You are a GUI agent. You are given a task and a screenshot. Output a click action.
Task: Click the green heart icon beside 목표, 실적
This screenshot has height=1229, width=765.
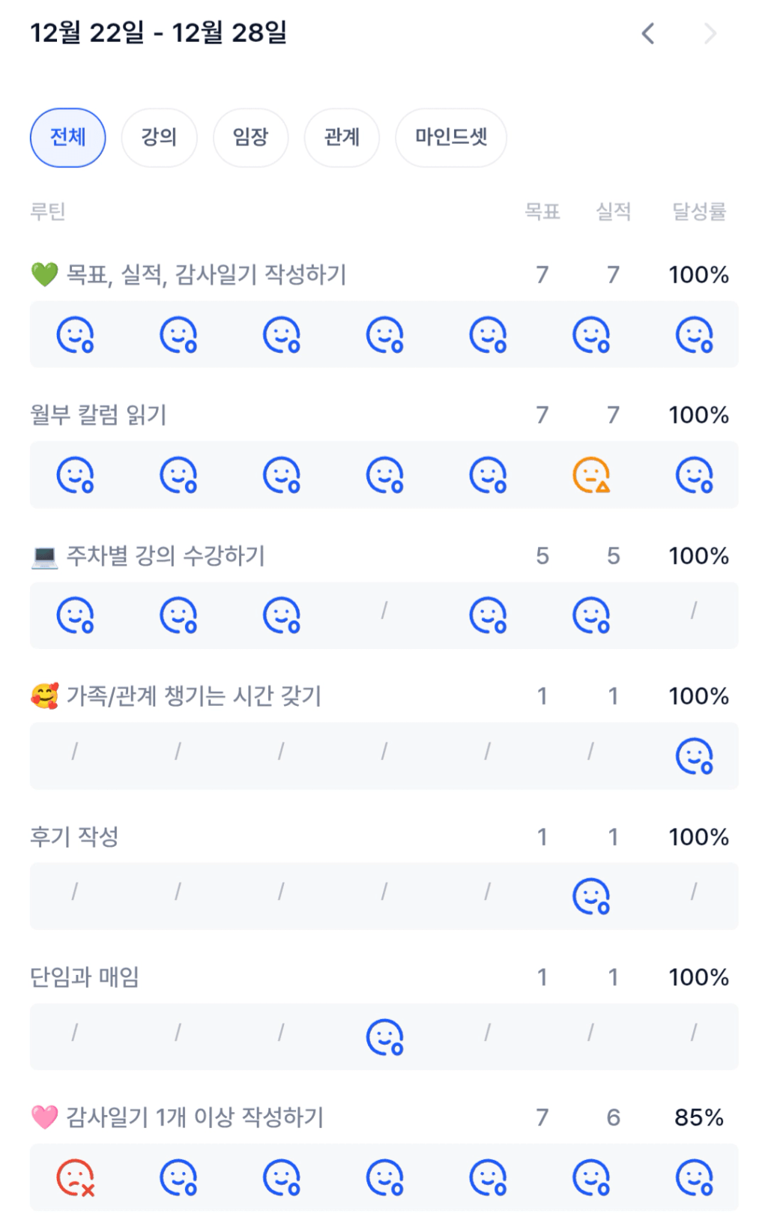[x=44, y=275]
